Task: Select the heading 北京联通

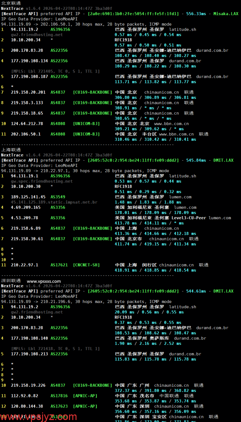Action: point(11,3)
